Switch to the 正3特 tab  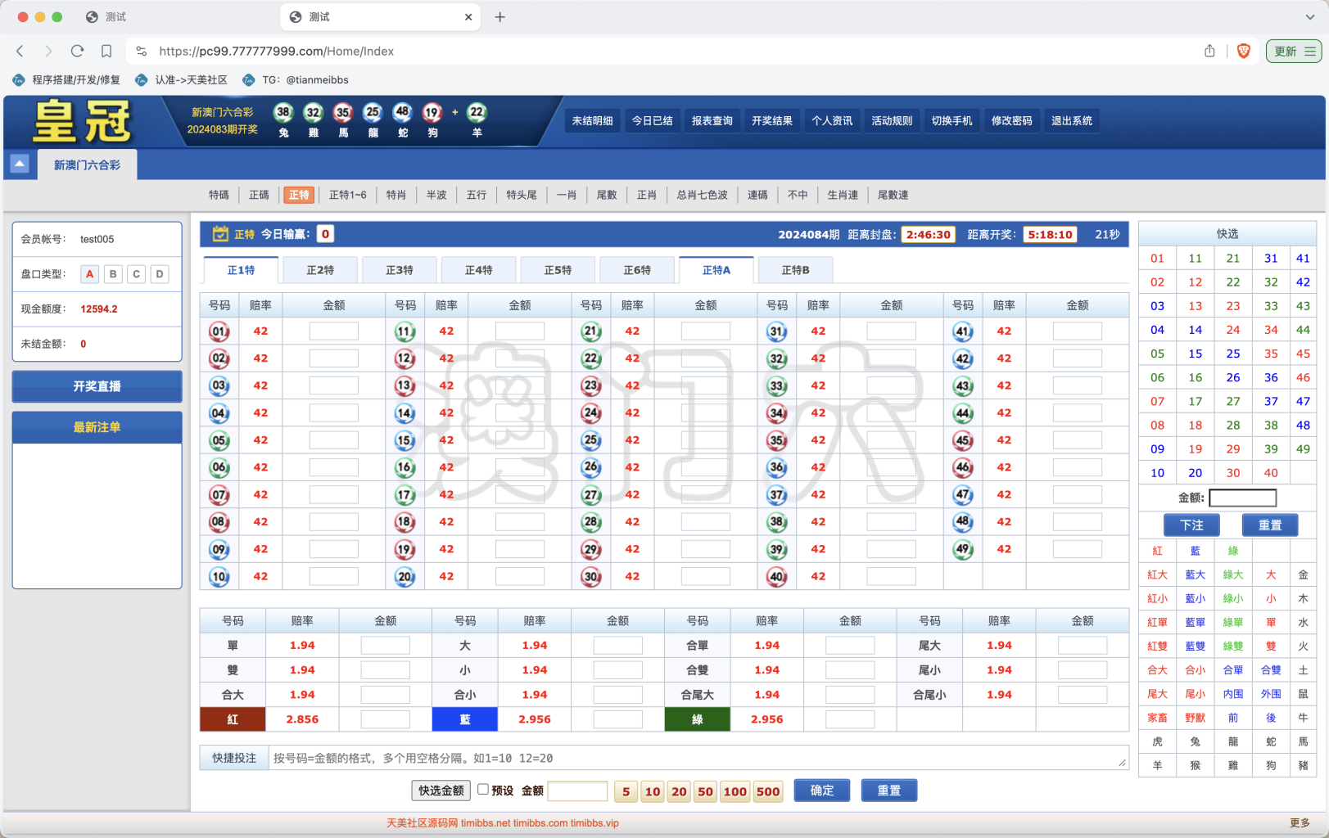[x=400, y=270]
